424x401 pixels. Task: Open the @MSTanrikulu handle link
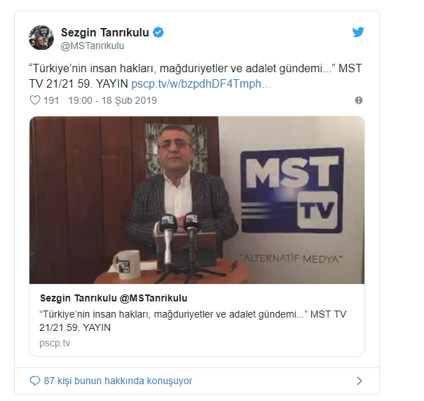point(93,46)
